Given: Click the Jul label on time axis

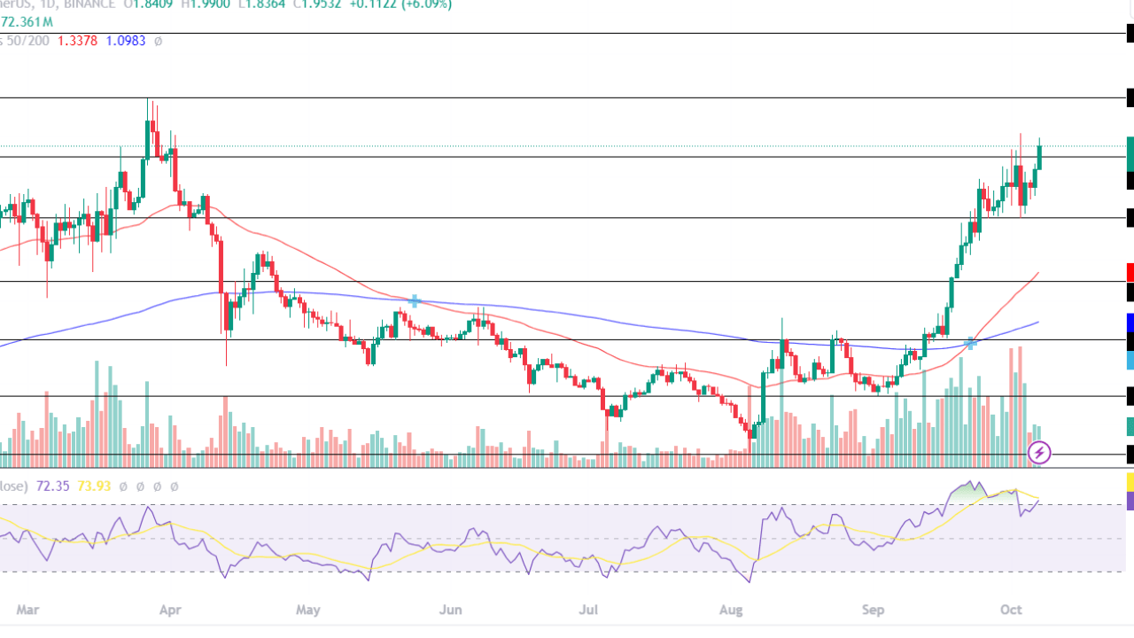Looking at the screenshot, I should [x=588, y=610].
